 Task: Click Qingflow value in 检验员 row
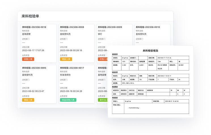(125, 76)
